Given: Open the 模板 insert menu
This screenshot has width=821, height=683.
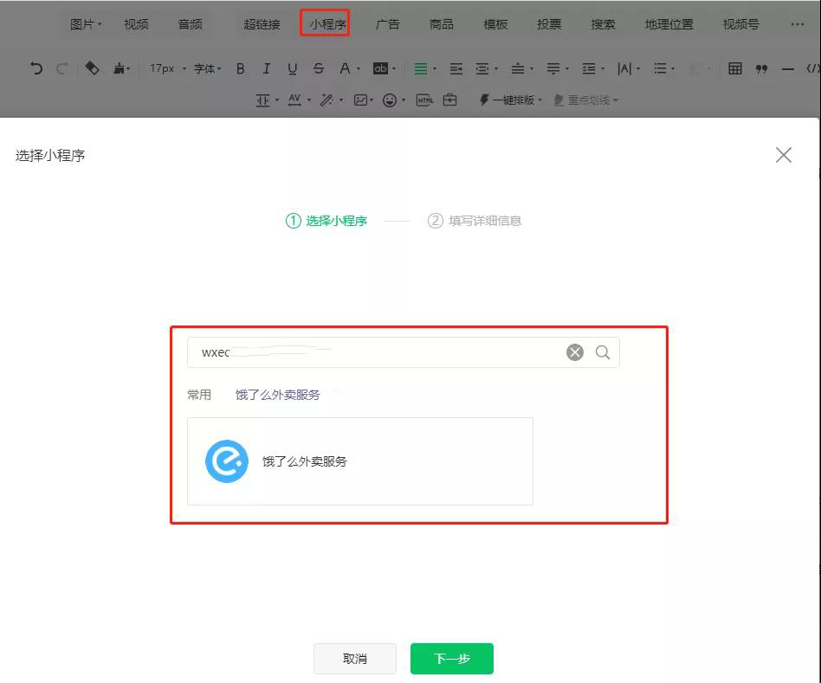Looking at the screenshot, I should [x=495, y=24].
